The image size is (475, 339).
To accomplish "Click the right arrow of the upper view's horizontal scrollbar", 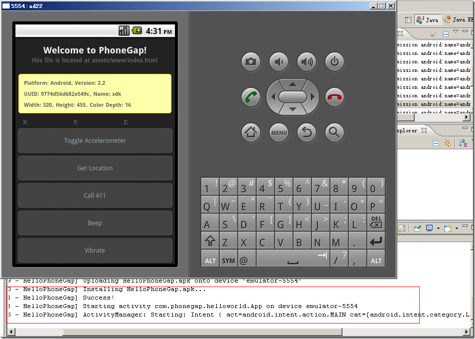I will coord(467,117).
